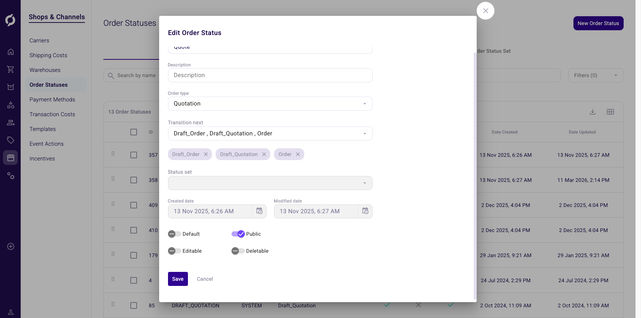Remove the Draft_Quotation chip
The height and width of the screenshot is (318, 641).
[264, 154]
